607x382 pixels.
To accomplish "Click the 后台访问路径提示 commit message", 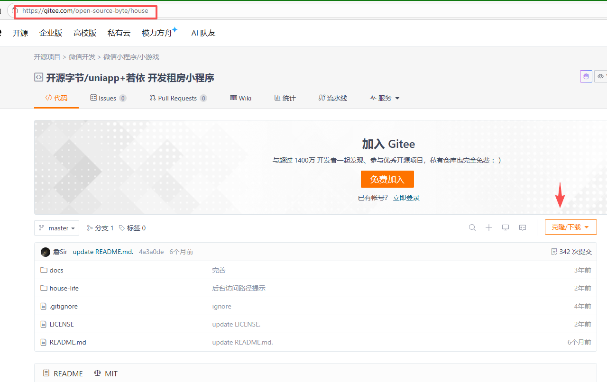I will click(239, 288).
